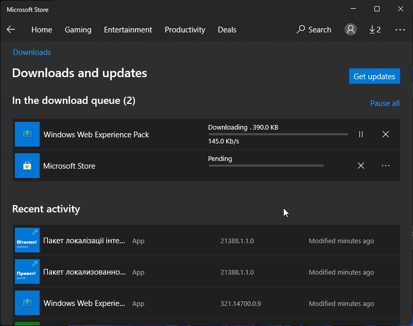The height and width of the screenshot is (326, 413).
Task: Cancel pending Microsoft Store update
Action: coord(361,166)
